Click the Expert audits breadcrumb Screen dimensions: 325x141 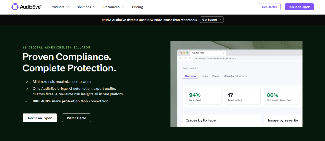189,68
